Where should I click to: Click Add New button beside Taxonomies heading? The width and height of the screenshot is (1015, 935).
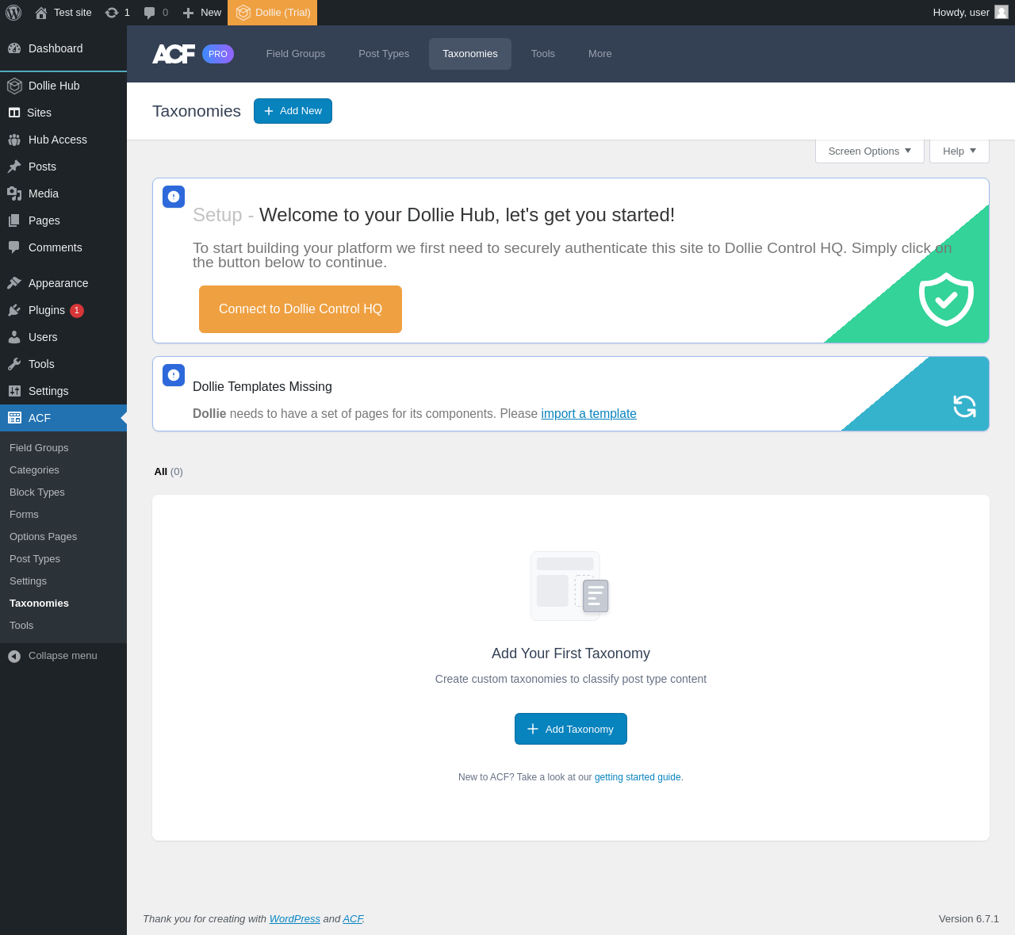(293, 111)
